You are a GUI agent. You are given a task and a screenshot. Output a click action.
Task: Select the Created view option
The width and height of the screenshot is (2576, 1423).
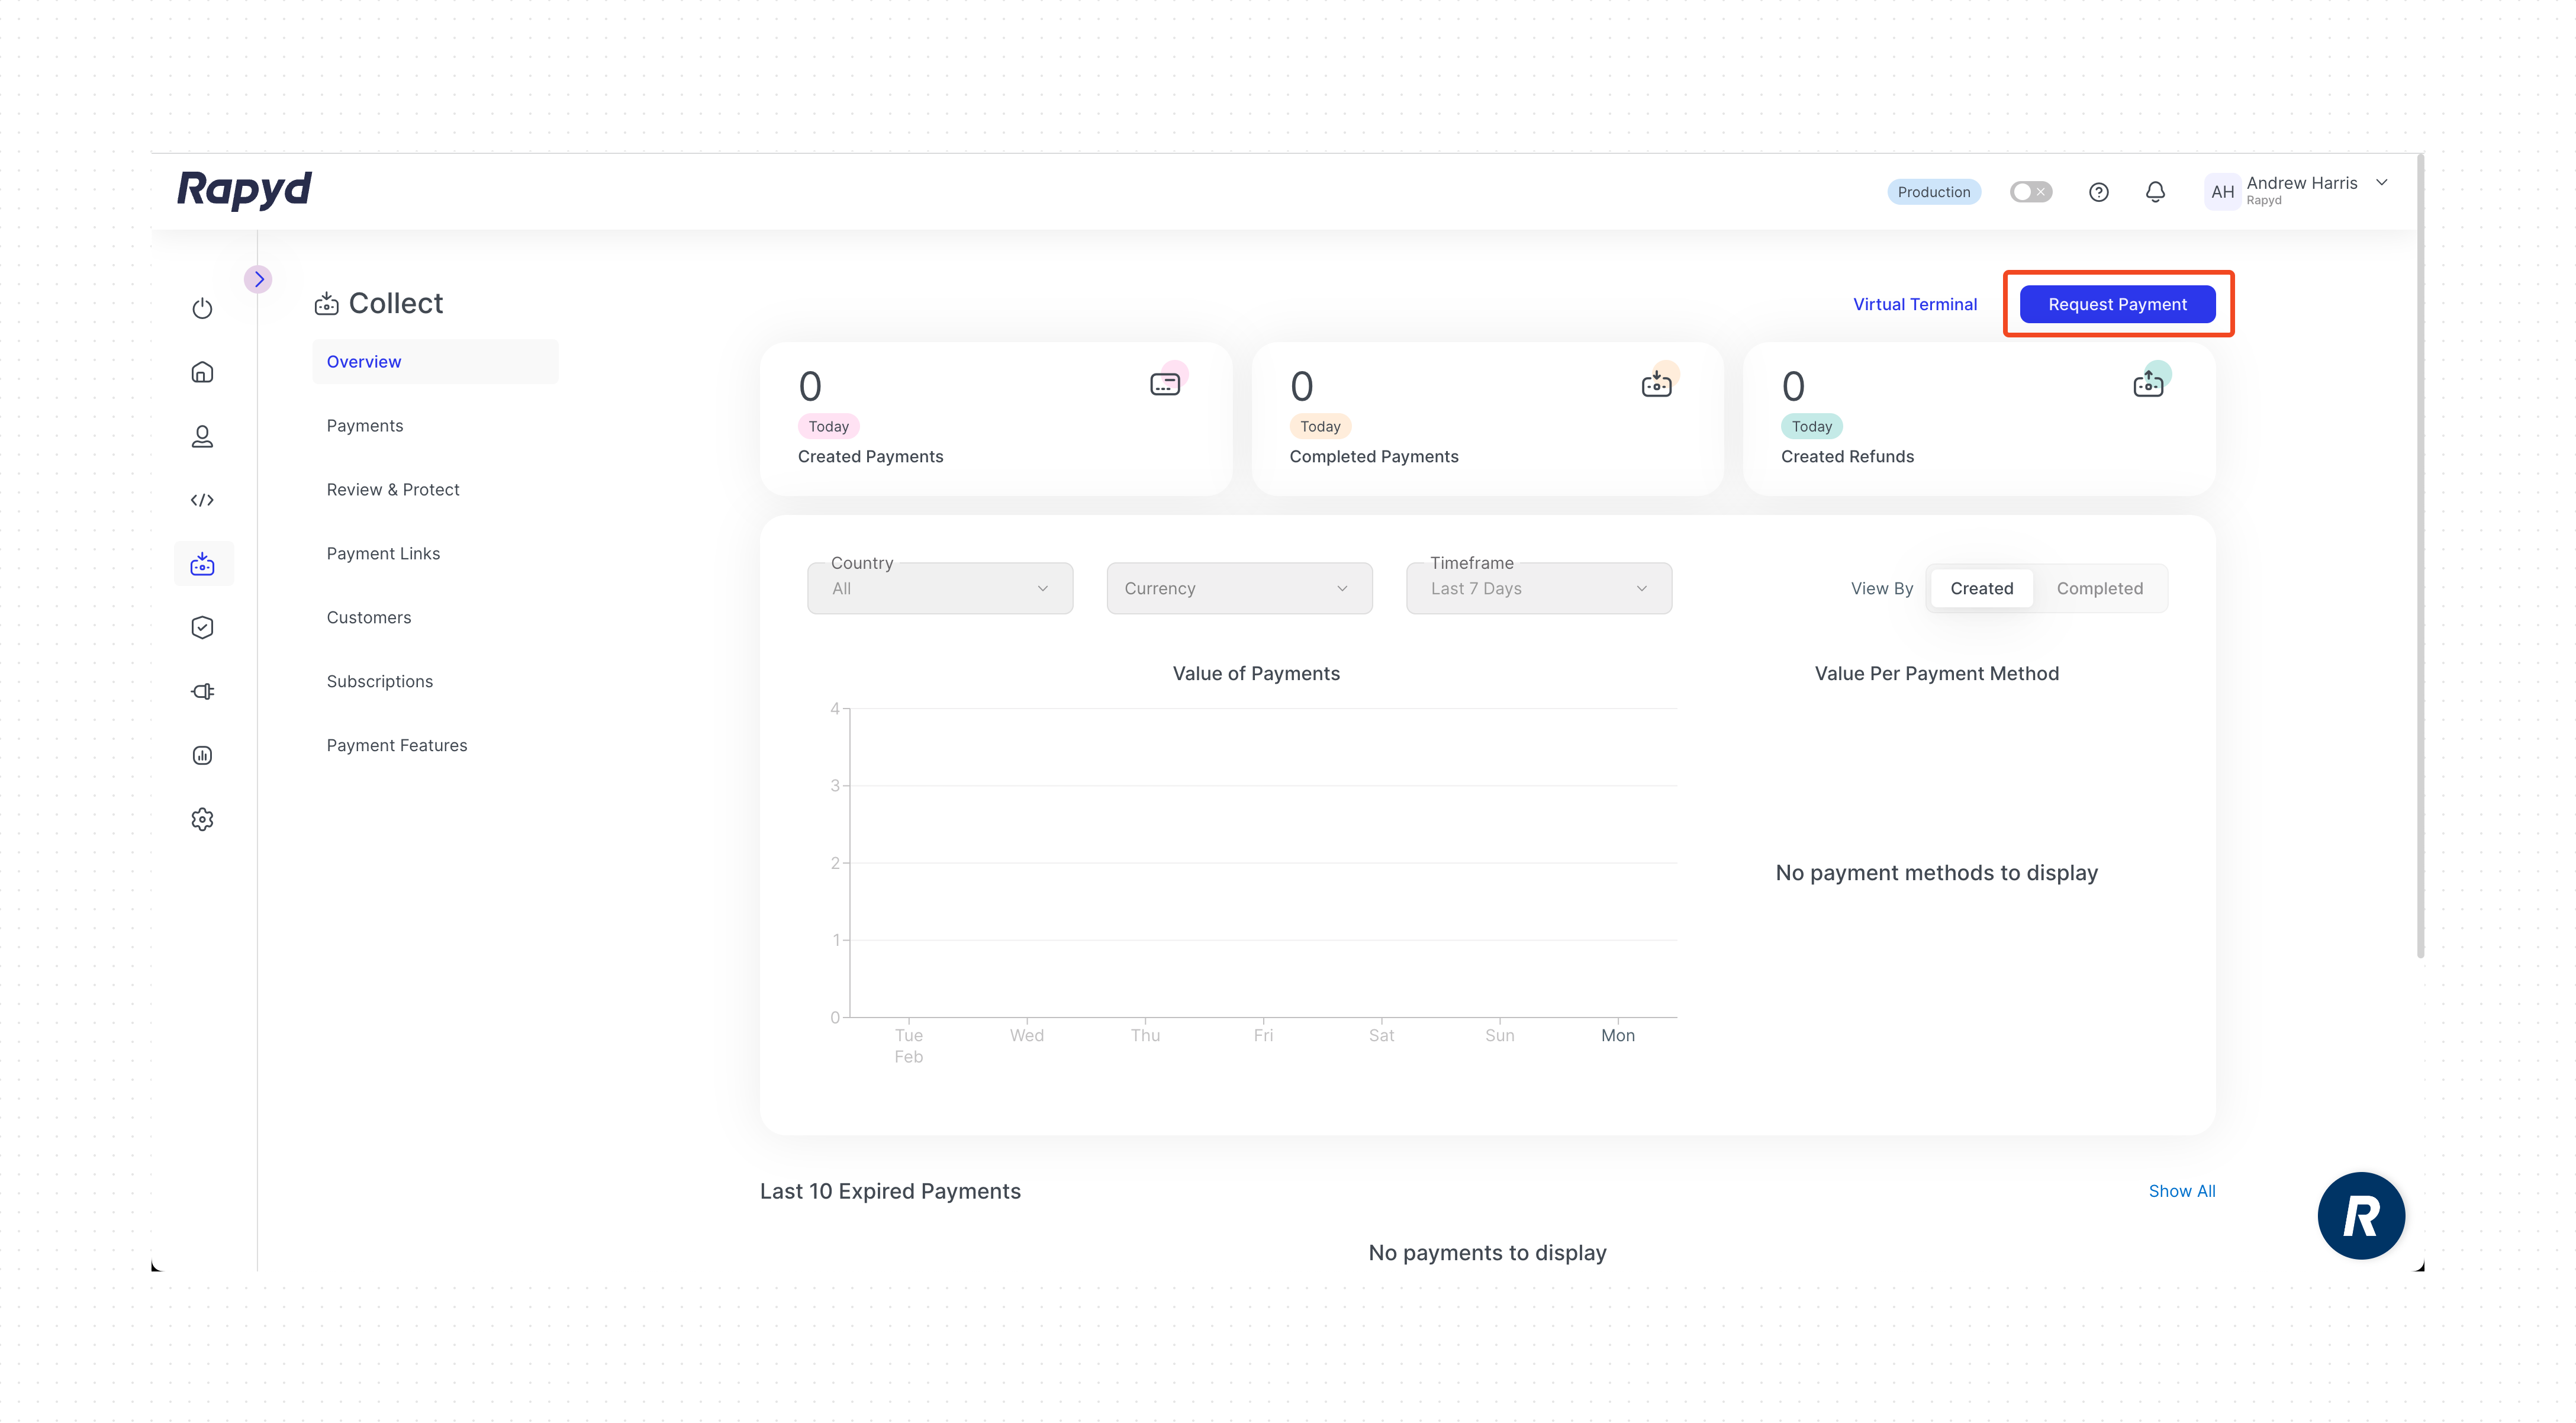pyautogui.click(x=1981, y=588)
